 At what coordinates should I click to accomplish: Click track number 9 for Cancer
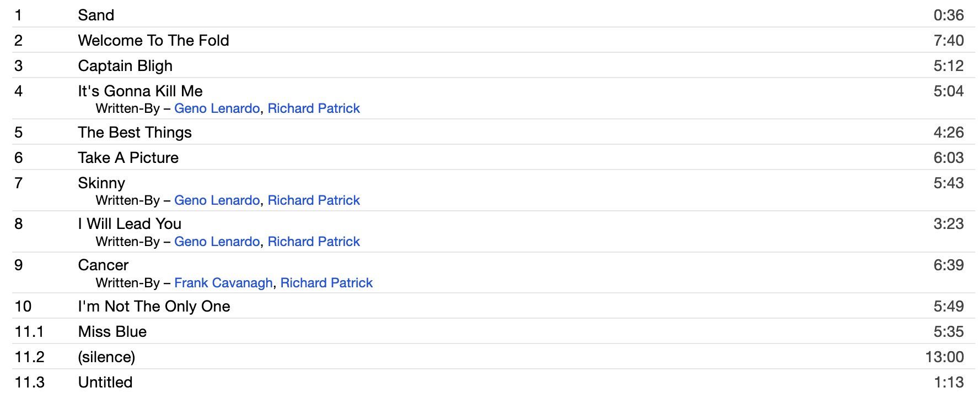(19, 265)
